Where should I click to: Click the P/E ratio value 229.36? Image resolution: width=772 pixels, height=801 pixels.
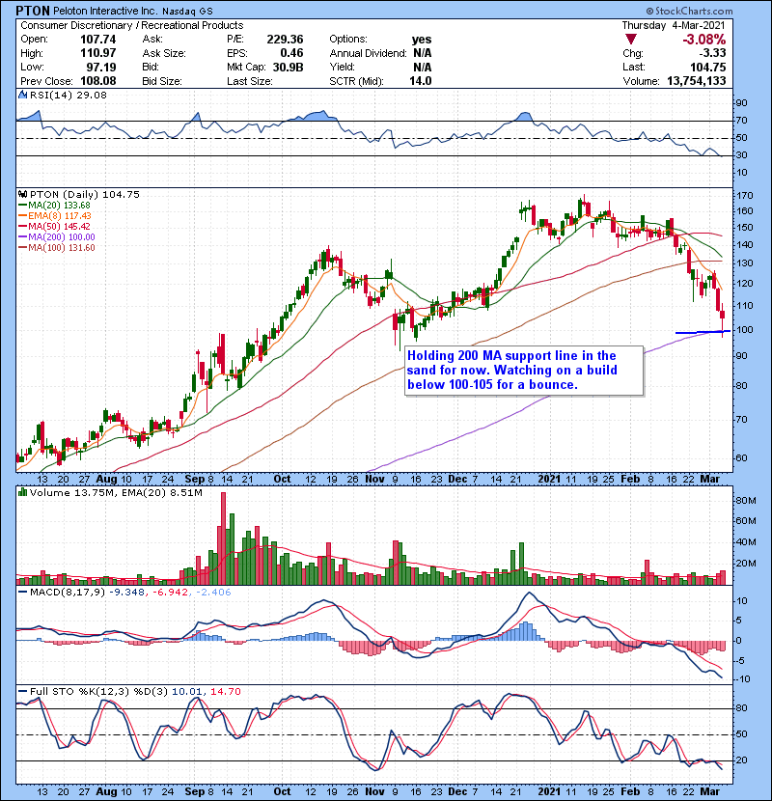[x=285, y=40]
